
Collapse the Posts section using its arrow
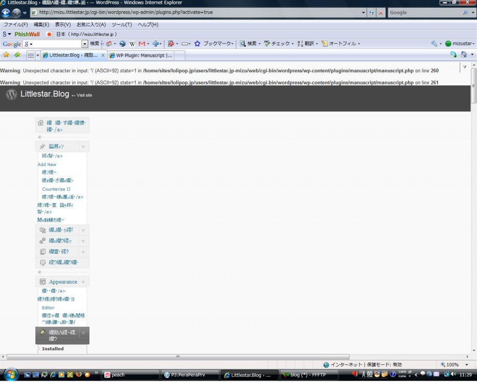tap(83, 146)
